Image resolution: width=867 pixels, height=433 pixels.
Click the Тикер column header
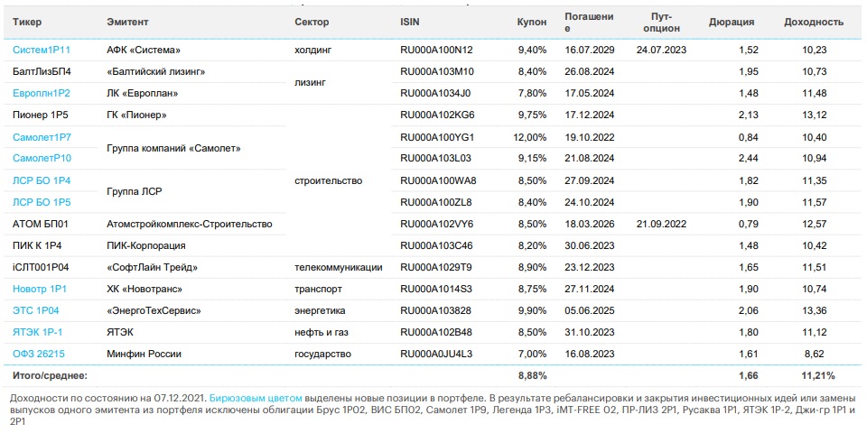coord(27,22)
